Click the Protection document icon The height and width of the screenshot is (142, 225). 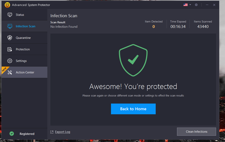pos(9,49)
